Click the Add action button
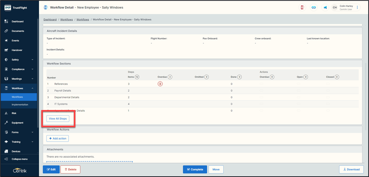This screenshot has height=177, width=369. 58,138
